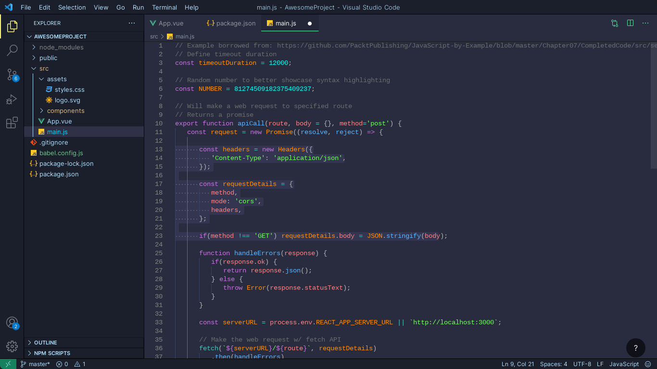657x369 pixels.
Task: Open the File menu
Action: [x=26, y=7]
